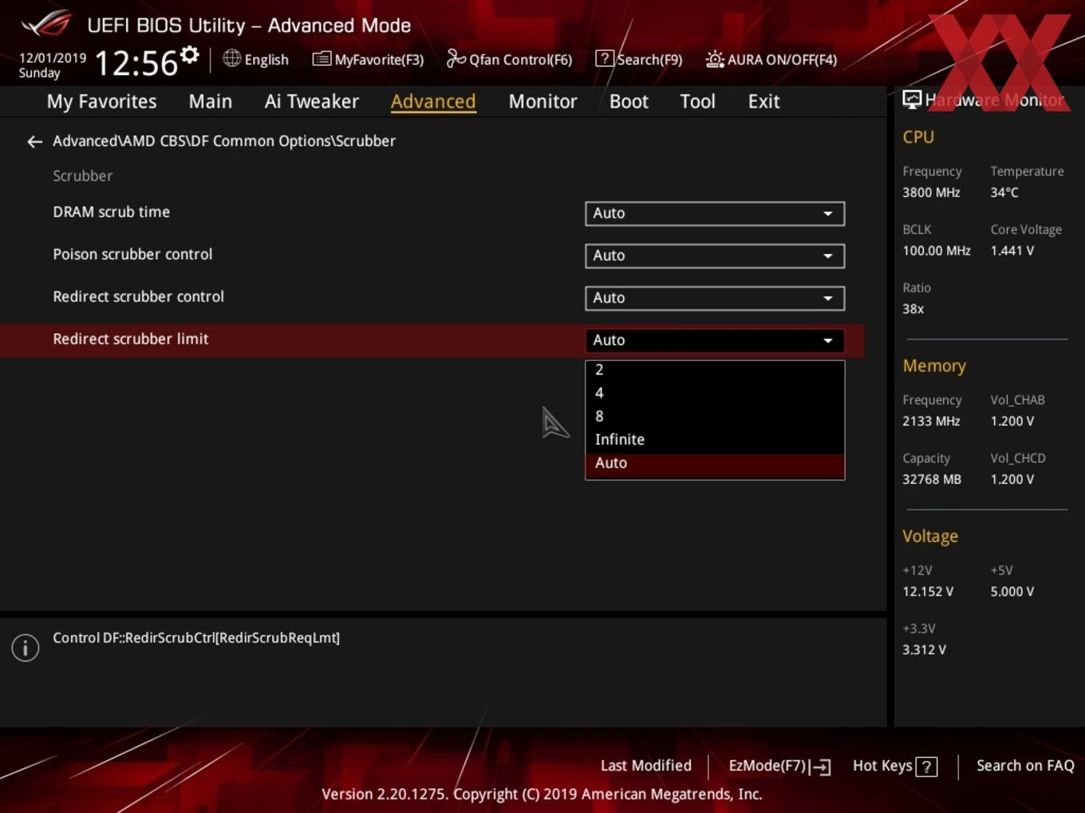Open the Ai Tweaker tab

pyautogui.click(x=312, y=102)
